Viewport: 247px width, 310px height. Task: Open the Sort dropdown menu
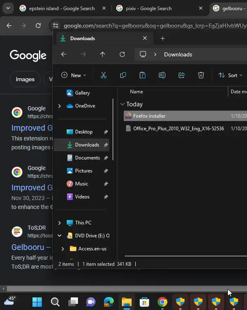click(230, 75)
